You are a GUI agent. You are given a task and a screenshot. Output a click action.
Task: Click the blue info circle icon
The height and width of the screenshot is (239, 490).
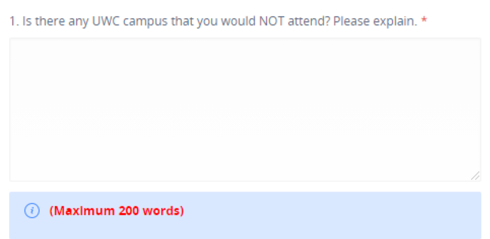click(x=32, y=211)
